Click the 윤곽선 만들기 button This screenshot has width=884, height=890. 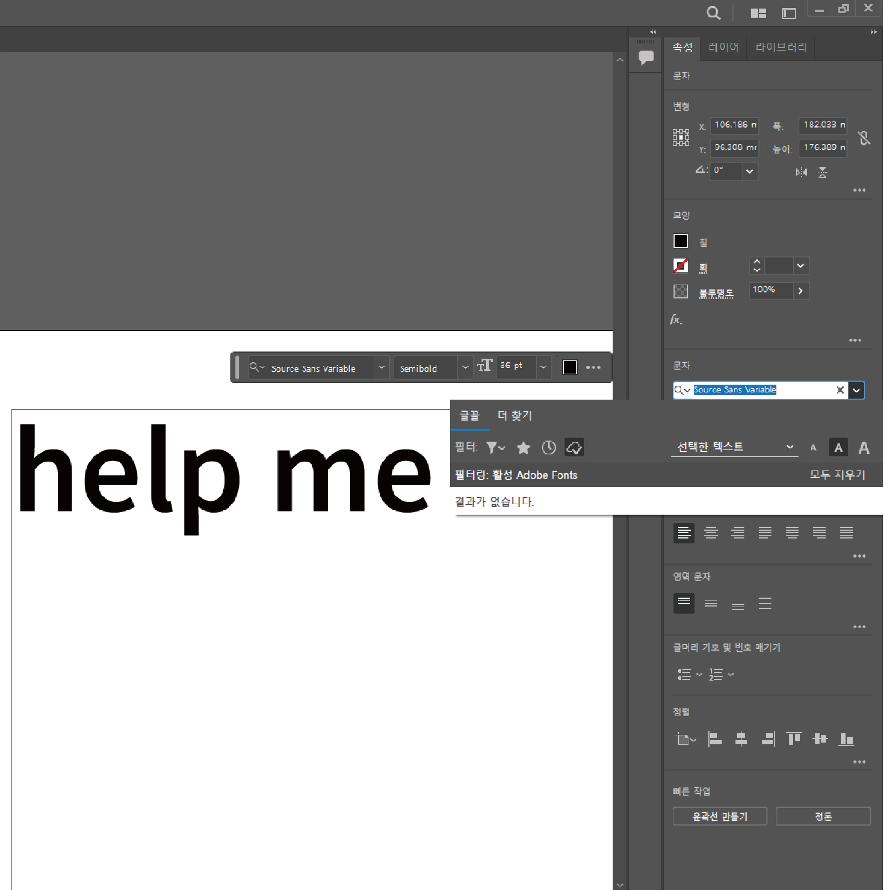point(719,816)
